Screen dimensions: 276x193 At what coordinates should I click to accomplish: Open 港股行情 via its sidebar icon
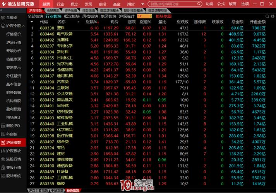pyautogui.click(x=3, y=159)
